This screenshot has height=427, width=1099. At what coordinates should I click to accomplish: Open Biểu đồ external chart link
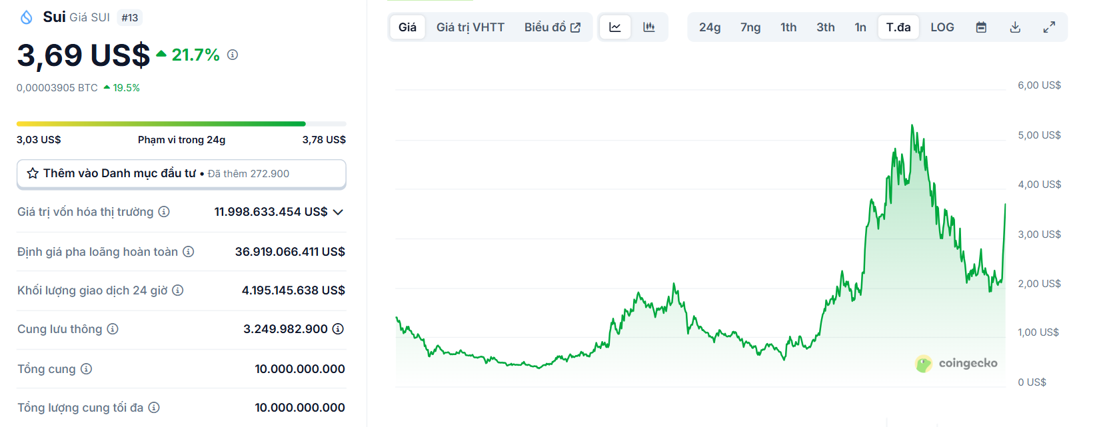(x=552, y=27)
